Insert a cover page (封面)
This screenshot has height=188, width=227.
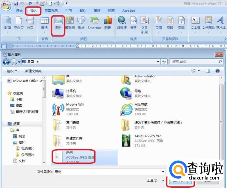(x=8, y=25)
